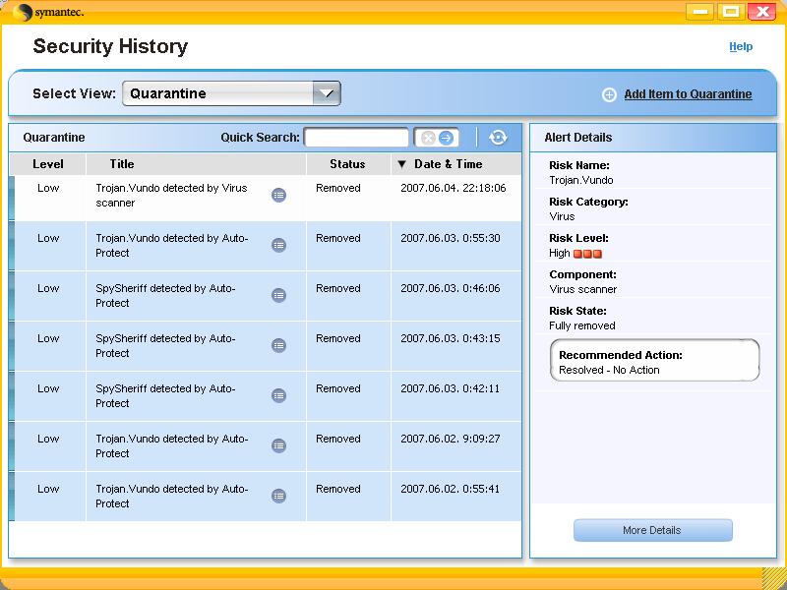Screen dimensions: 787x590
Task: Click the Symantec logo in title bar
Action: click(x=47, y=12)
